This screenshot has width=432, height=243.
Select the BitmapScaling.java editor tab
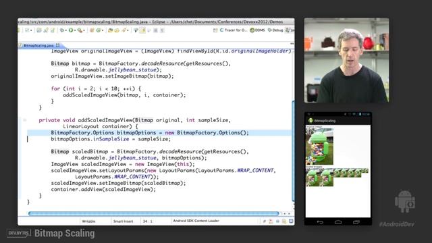38,45
